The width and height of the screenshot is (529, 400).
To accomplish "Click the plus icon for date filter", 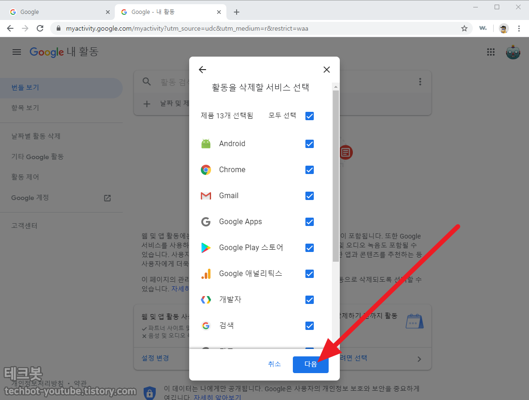I will pyautogui.click(x=146, y=103).
